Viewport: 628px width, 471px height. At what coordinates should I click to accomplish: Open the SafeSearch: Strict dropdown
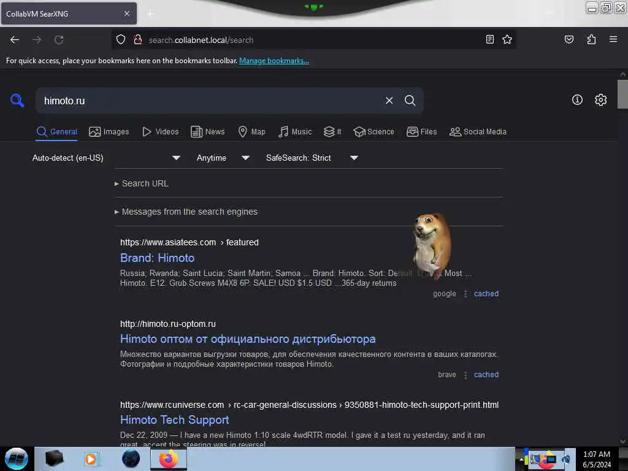pyautogui.click(x=312, y=158)
